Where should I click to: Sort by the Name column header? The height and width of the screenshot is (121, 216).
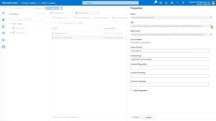55,28
